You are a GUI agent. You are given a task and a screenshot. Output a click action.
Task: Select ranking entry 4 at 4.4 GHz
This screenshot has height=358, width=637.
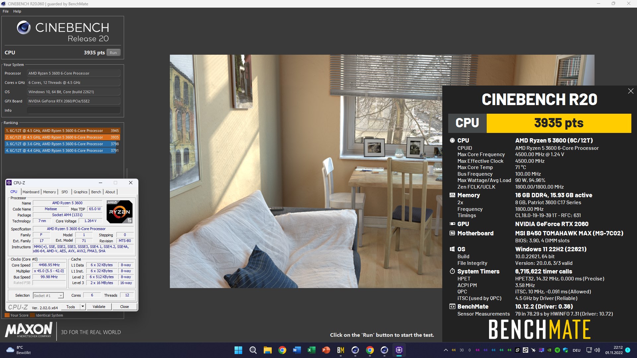62,150
